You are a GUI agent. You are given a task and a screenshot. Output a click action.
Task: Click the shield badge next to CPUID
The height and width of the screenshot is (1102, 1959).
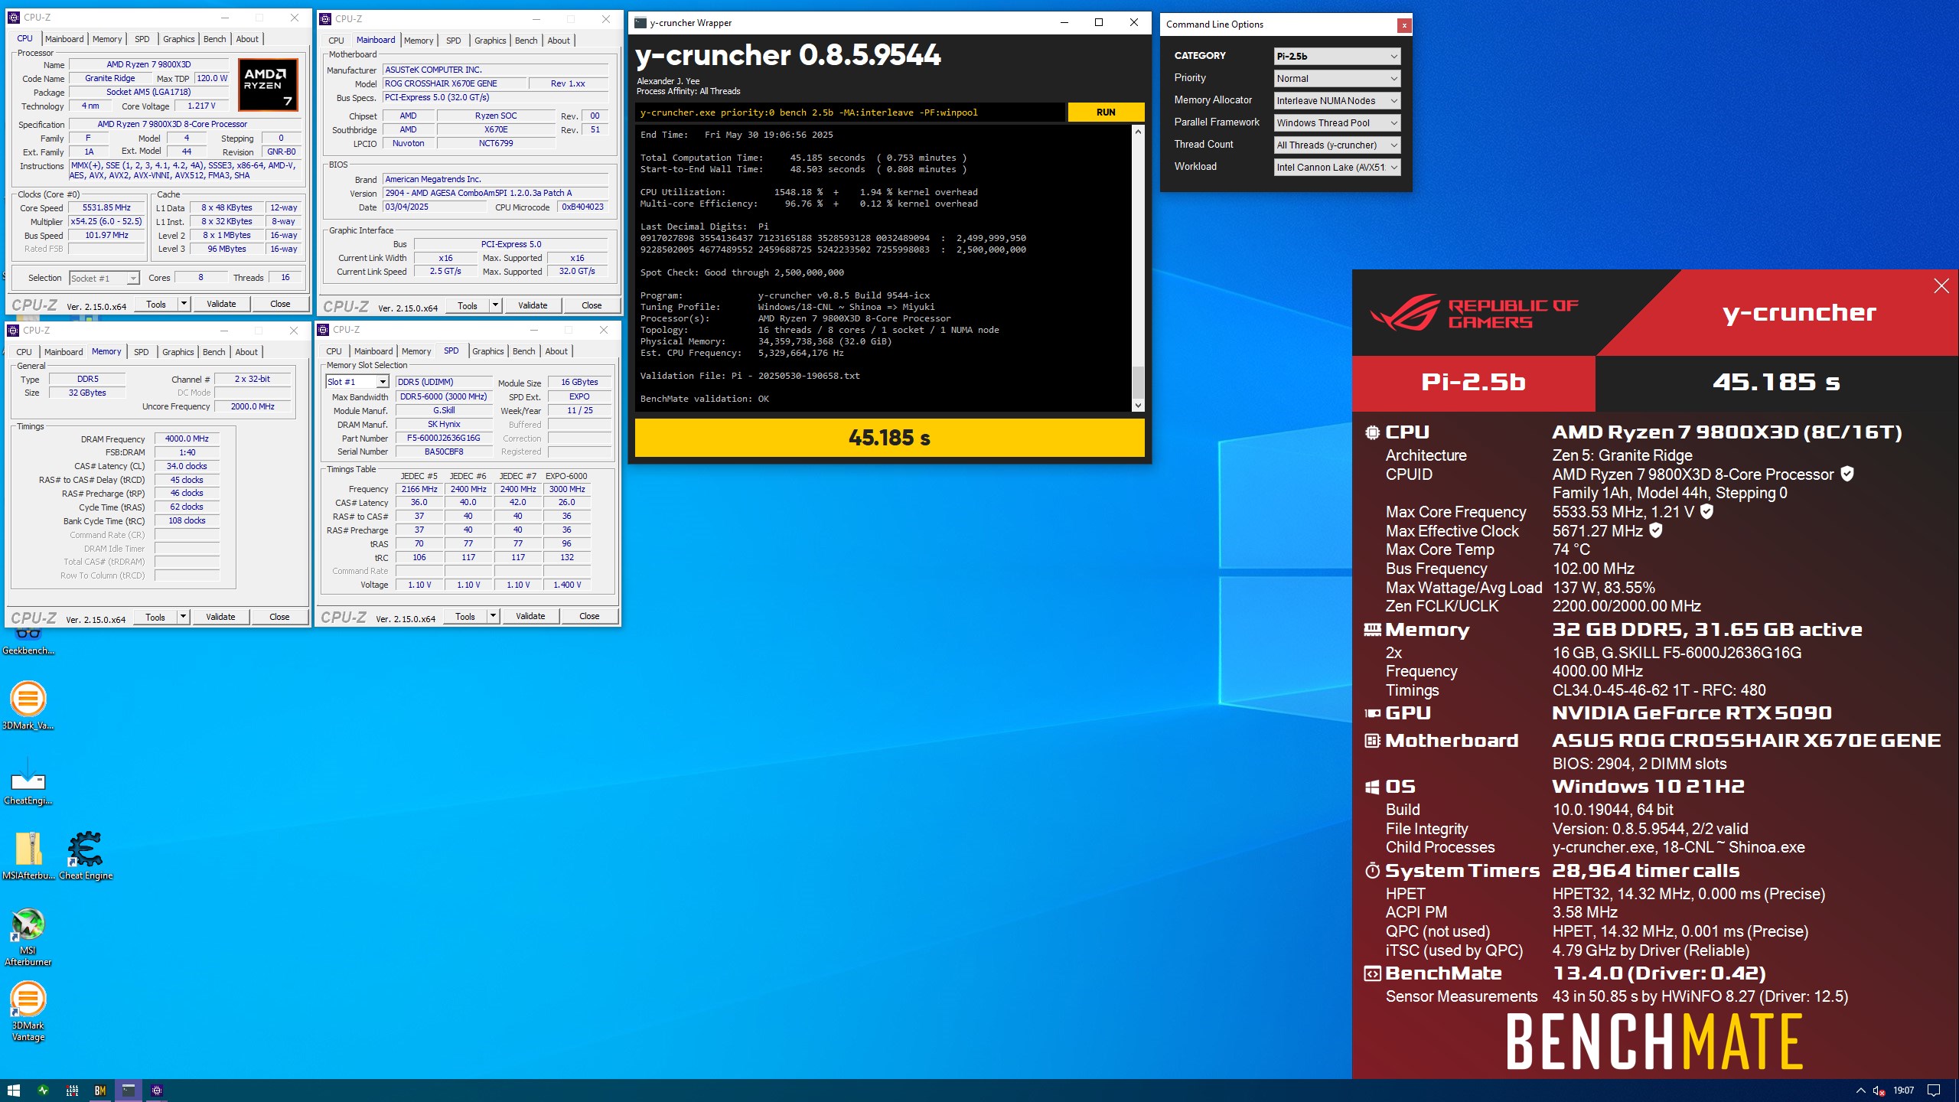[x=1847, y=474]
